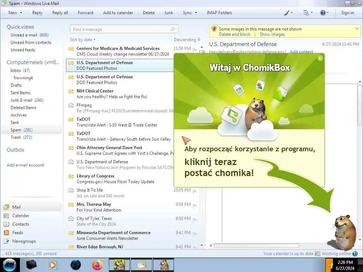Open the Deleted Items folder
Image resolution: width=363 pixels, height=272 pixels.
[23, 108]
